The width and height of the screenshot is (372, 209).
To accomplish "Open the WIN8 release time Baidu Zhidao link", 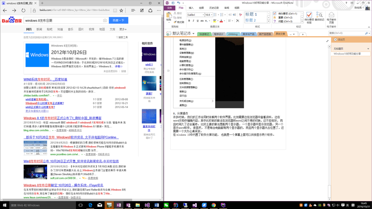I will pos(46,79).
